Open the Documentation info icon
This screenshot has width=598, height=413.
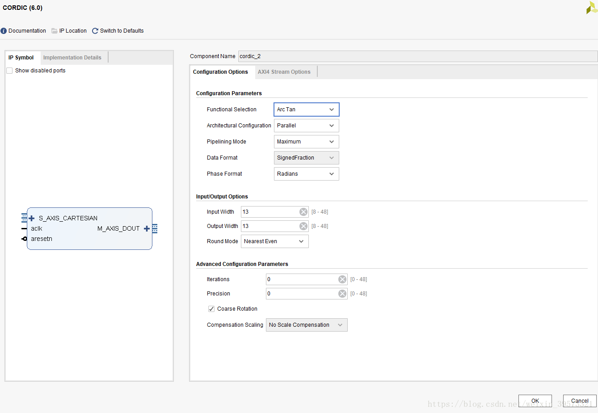pos(4,31)
